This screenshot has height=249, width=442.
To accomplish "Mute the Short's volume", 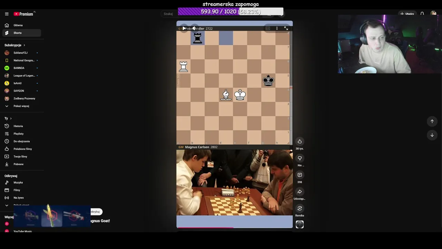I will pos(194,28).
